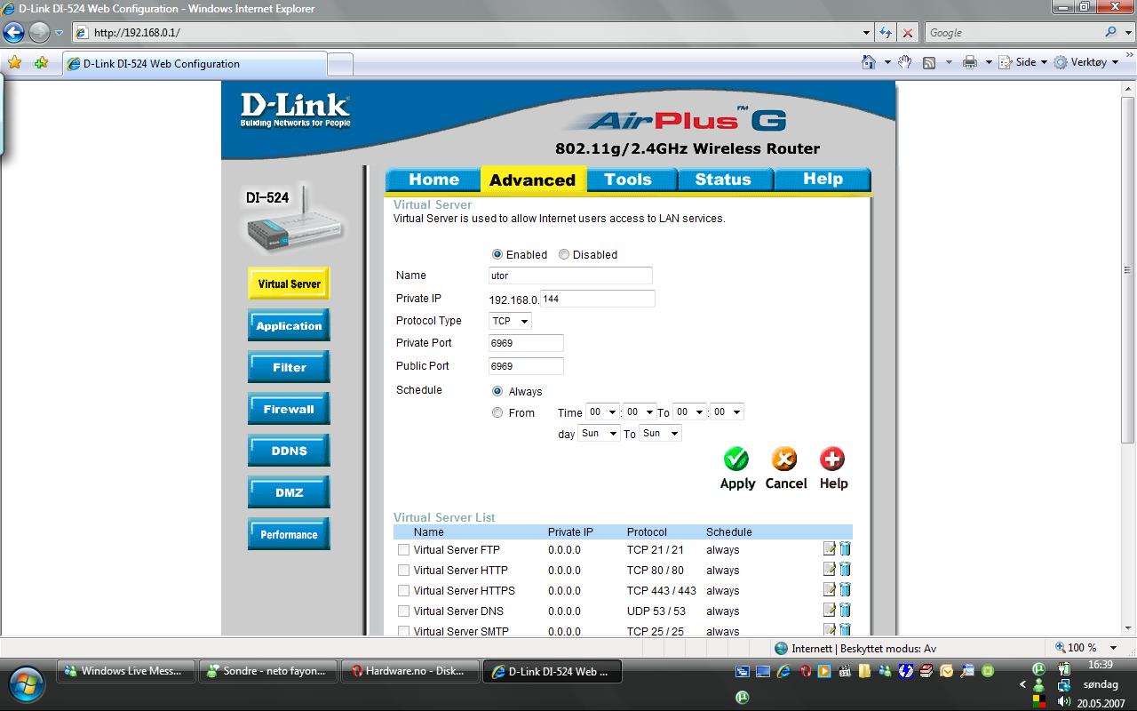Image resolution: width=1137 pixels, height=711 pixels.
Task: Stop loading with the red X icon
Action: tap(907, 33)
